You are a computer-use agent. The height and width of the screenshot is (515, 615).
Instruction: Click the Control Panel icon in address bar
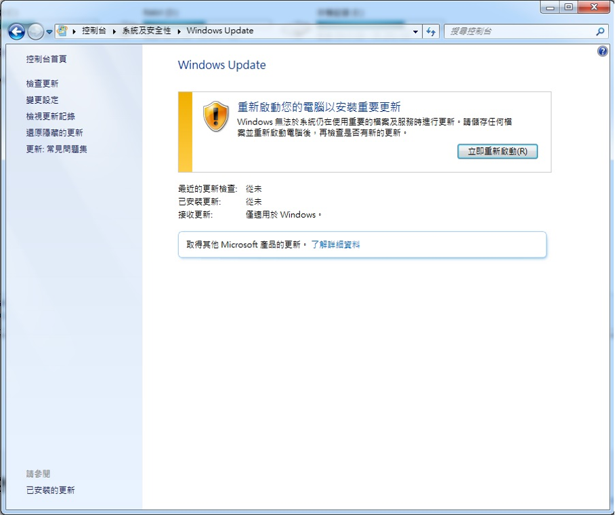coord(62,30)
